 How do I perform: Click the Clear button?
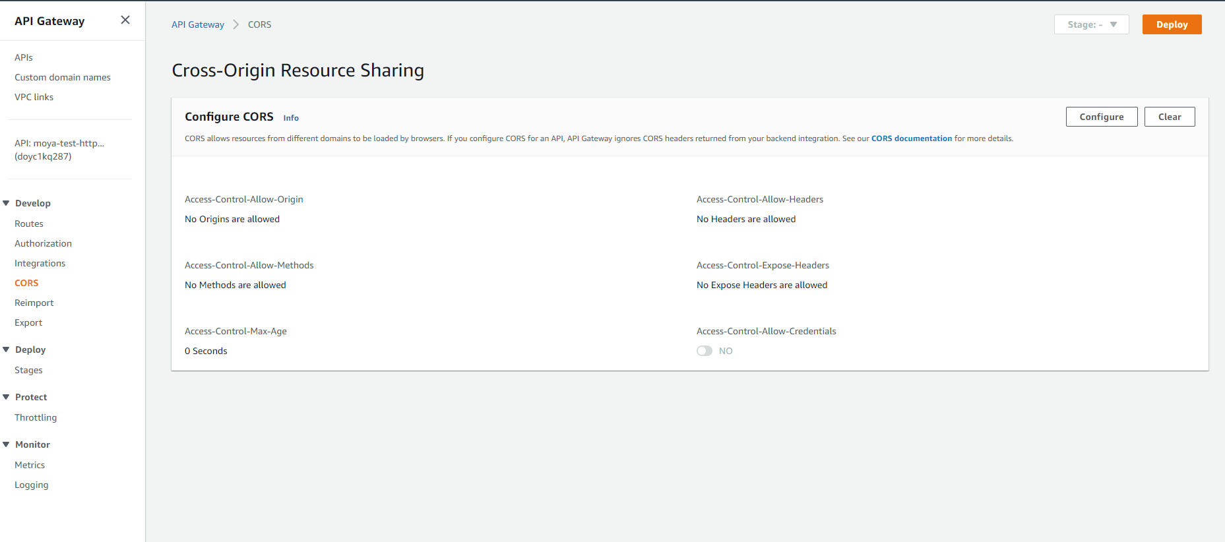pyautogui.click(x=1170, y=117)
